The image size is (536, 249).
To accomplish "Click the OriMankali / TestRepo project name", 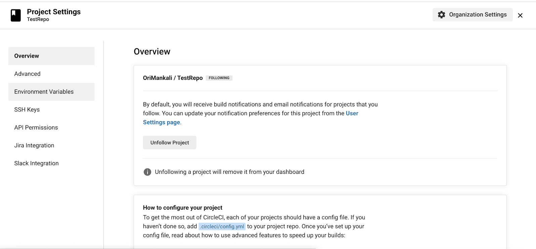I will click(173, 78).
